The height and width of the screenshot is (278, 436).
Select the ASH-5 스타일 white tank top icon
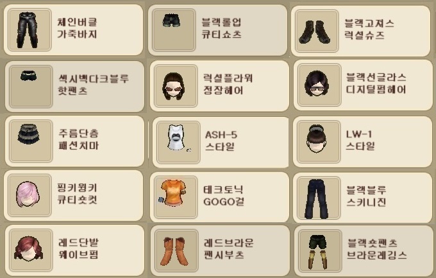[x=178, y=143]
